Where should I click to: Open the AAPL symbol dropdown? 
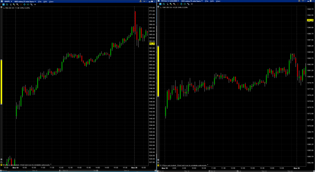tap(8, 1)
